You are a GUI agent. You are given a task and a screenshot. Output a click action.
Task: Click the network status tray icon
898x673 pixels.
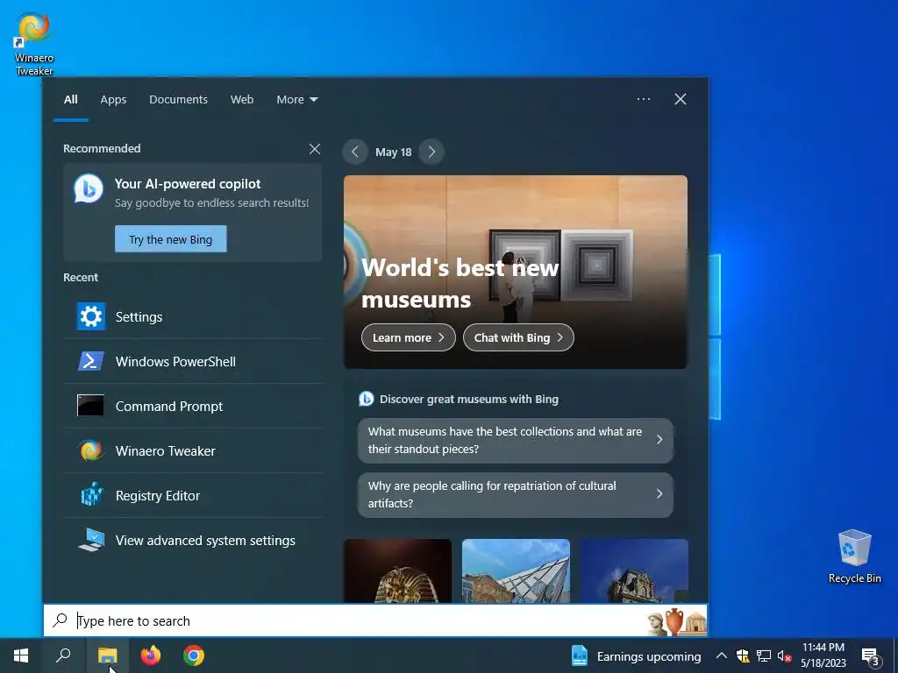coord(764,655)
